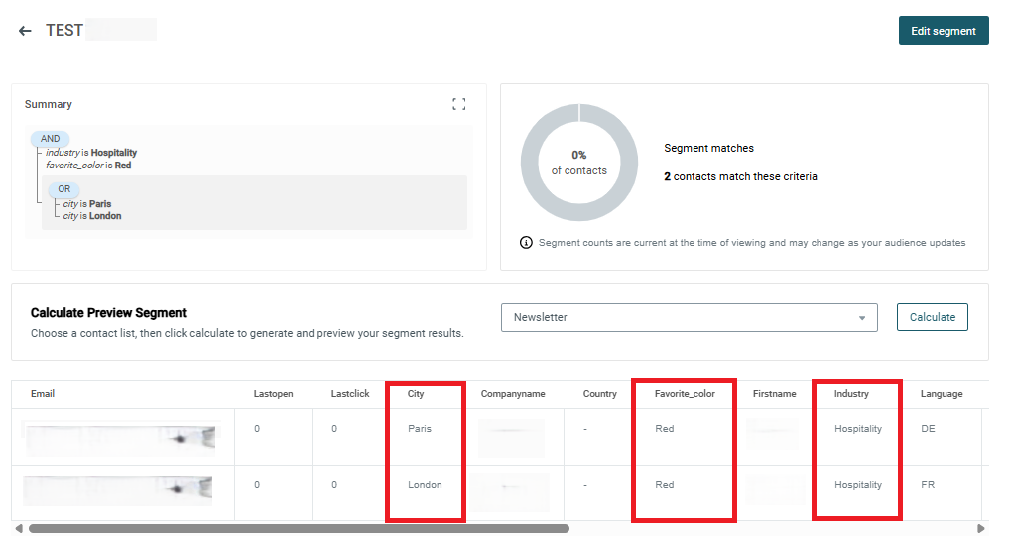The width and height of the screenshot is (1009, 553).
Task: Open the Newsletter contact list dropdown
Action: click(690, 318)
